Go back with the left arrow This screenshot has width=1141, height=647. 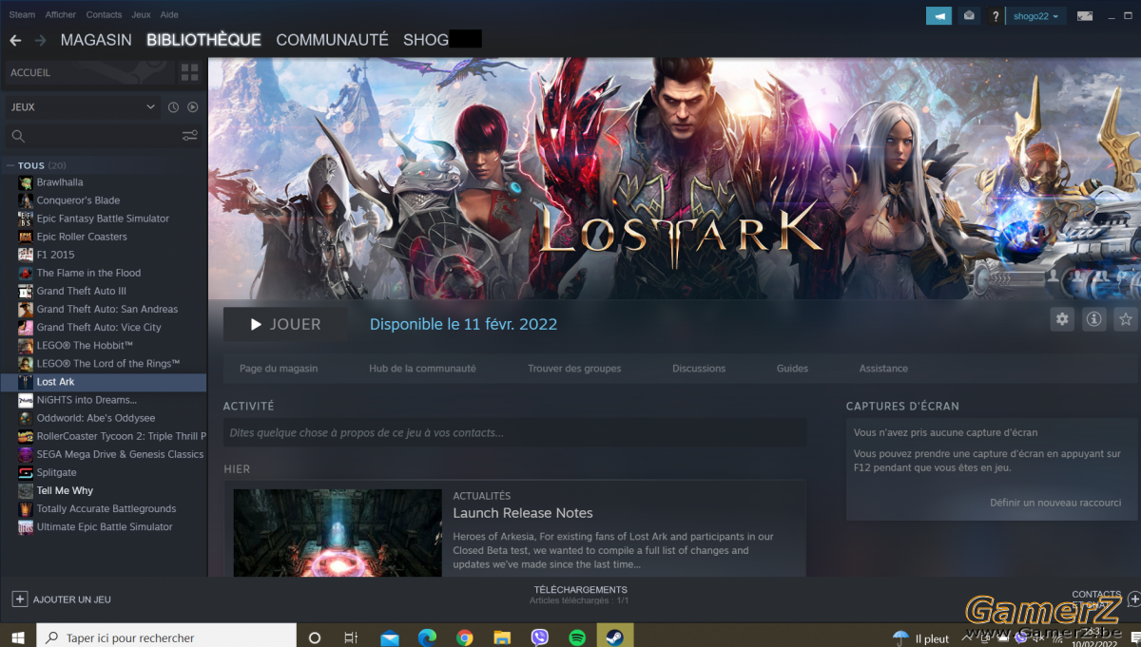click(15, 40)
